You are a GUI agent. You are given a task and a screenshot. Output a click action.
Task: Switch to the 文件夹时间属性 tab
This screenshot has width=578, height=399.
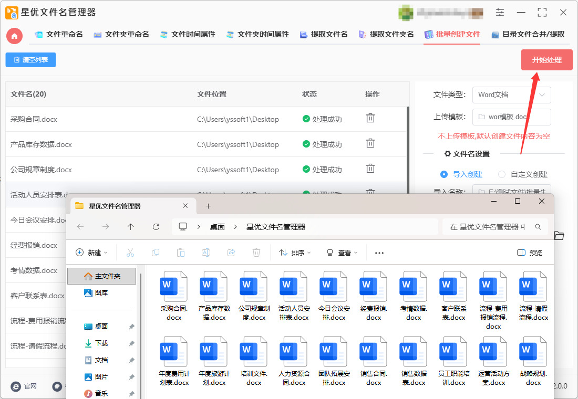pyautogui.click(x=257, y=34)
